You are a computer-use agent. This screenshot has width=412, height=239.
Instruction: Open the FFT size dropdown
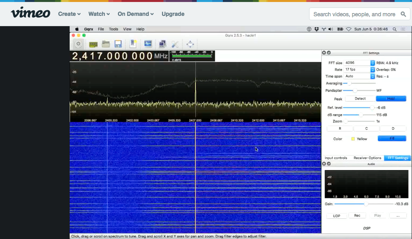[359, 63]
